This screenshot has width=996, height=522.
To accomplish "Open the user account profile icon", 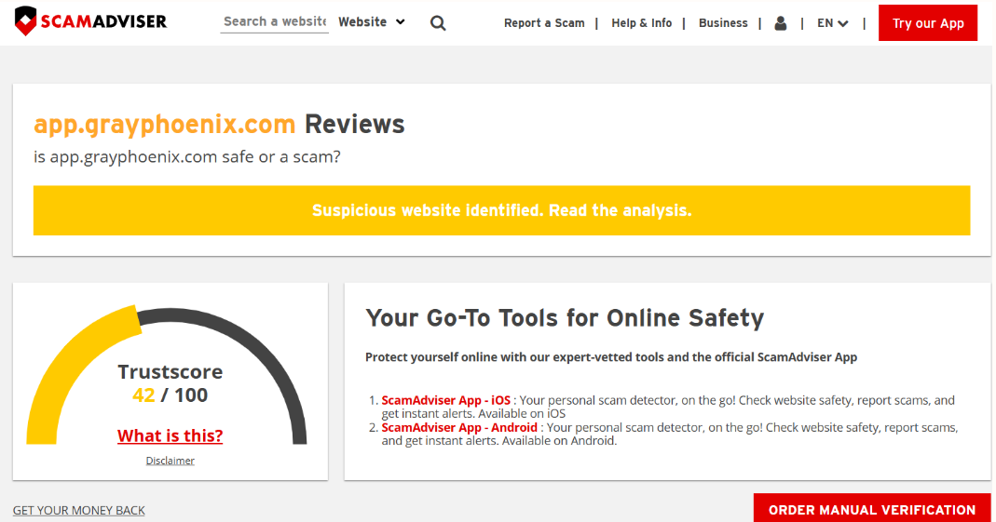I will pyautogui.click(x=781, y=23).
